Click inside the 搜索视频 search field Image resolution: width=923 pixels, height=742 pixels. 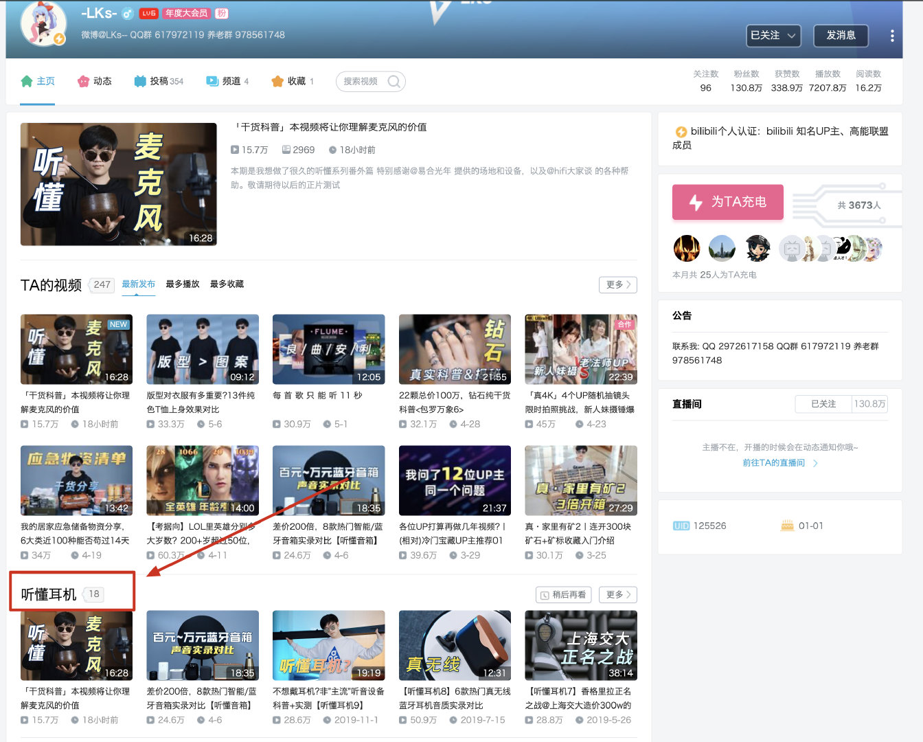(361, 82)
